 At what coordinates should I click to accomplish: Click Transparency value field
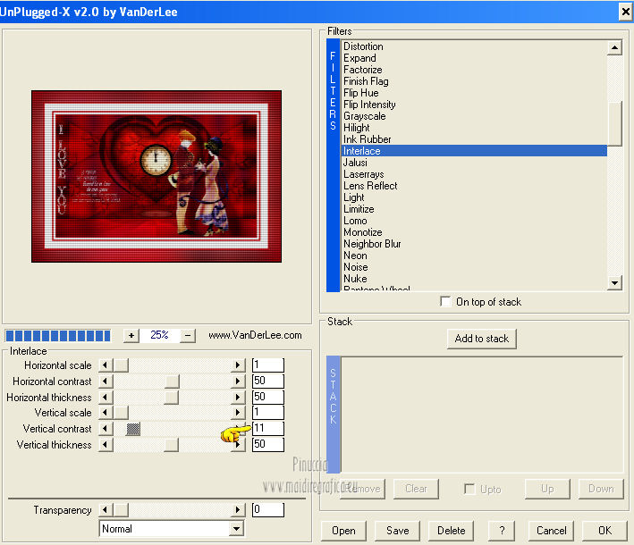268,510
